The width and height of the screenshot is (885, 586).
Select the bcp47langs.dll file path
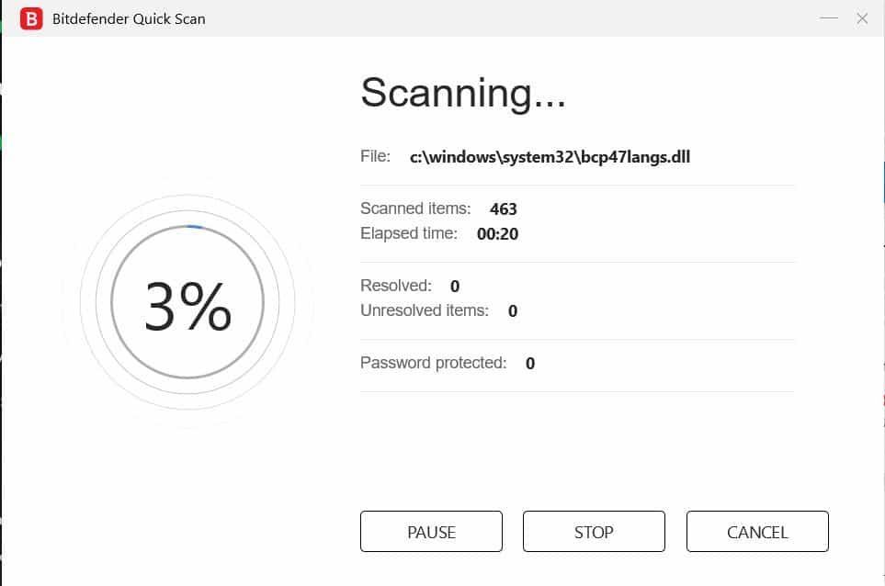click(x=550, y=157)
